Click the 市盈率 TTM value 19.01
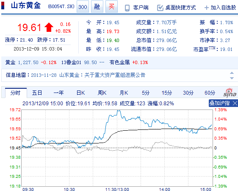The height and width of the screenshot is (191, 238). point(226,49)
